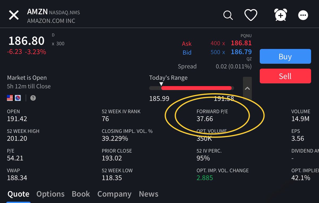Click the FORWARD P/E value 37.66

(x=205, y=119)
